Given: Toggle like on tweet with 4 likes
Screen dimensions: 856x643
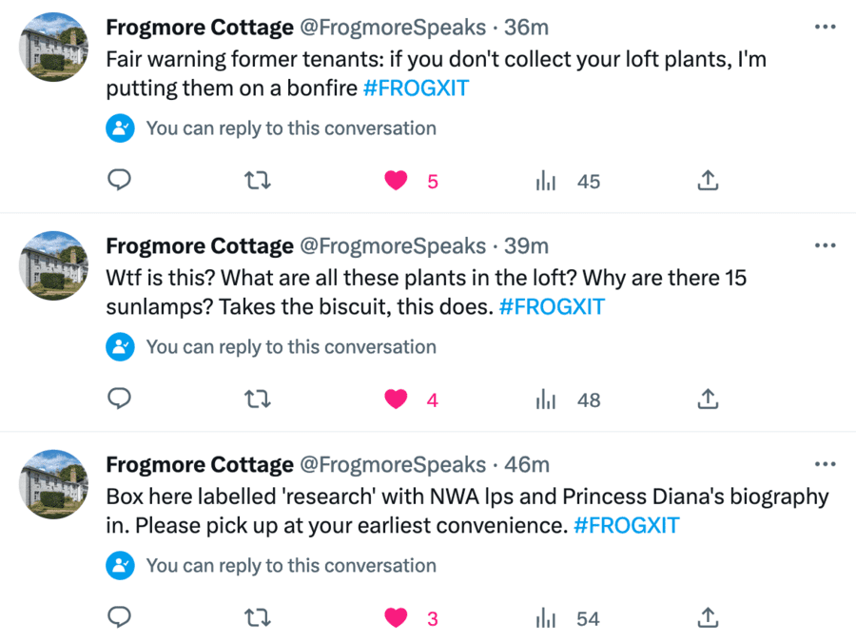Looking at the screenshot, I should 396,399.
